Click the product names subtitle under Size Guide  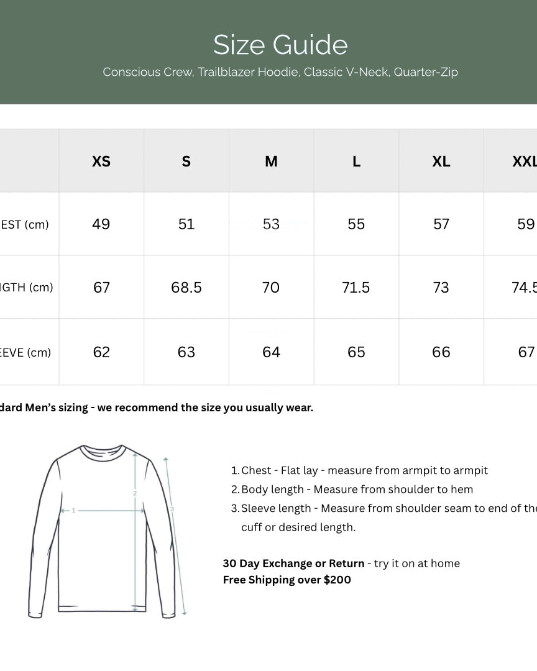[x=280, y=72]
